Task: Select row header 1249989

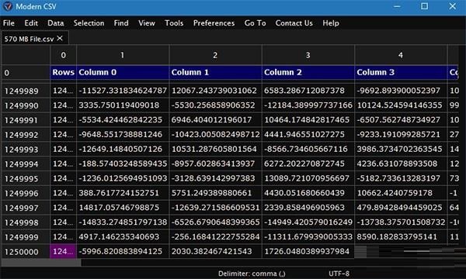Action: (26, 91)
